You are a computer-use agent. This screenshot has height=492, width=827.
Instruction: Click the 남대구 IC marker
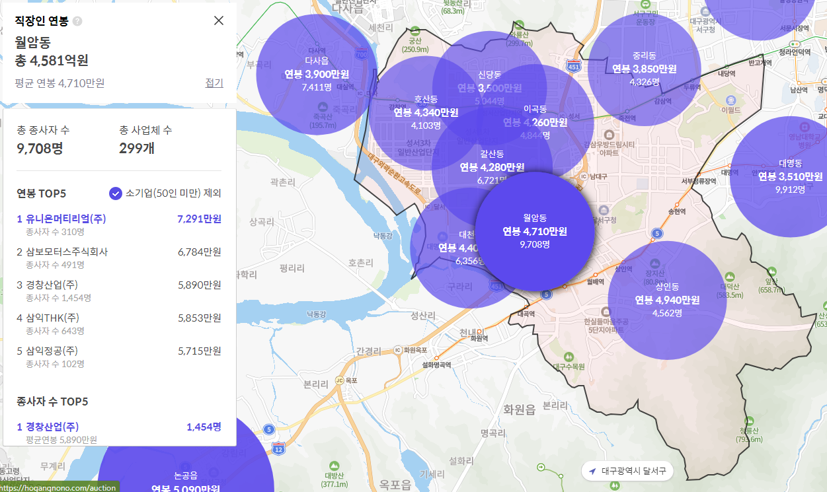[x=582, y=177]
